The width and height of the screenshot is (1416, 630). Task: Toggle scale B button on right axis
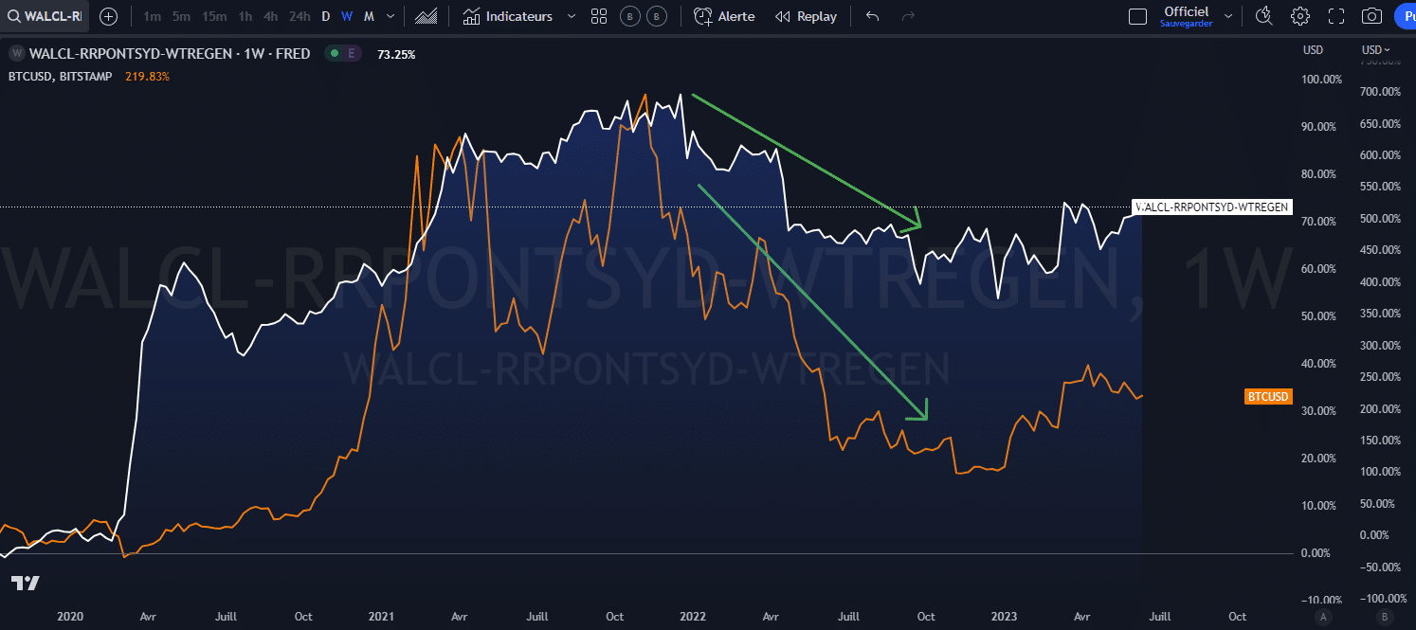[1384, 617]
